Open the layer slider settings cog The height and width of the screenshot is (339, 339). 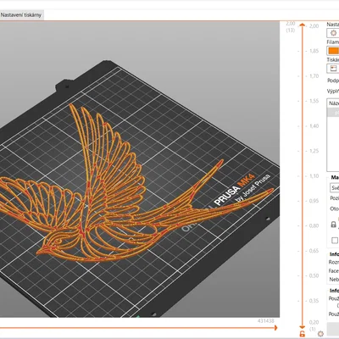tap(320, 334)
